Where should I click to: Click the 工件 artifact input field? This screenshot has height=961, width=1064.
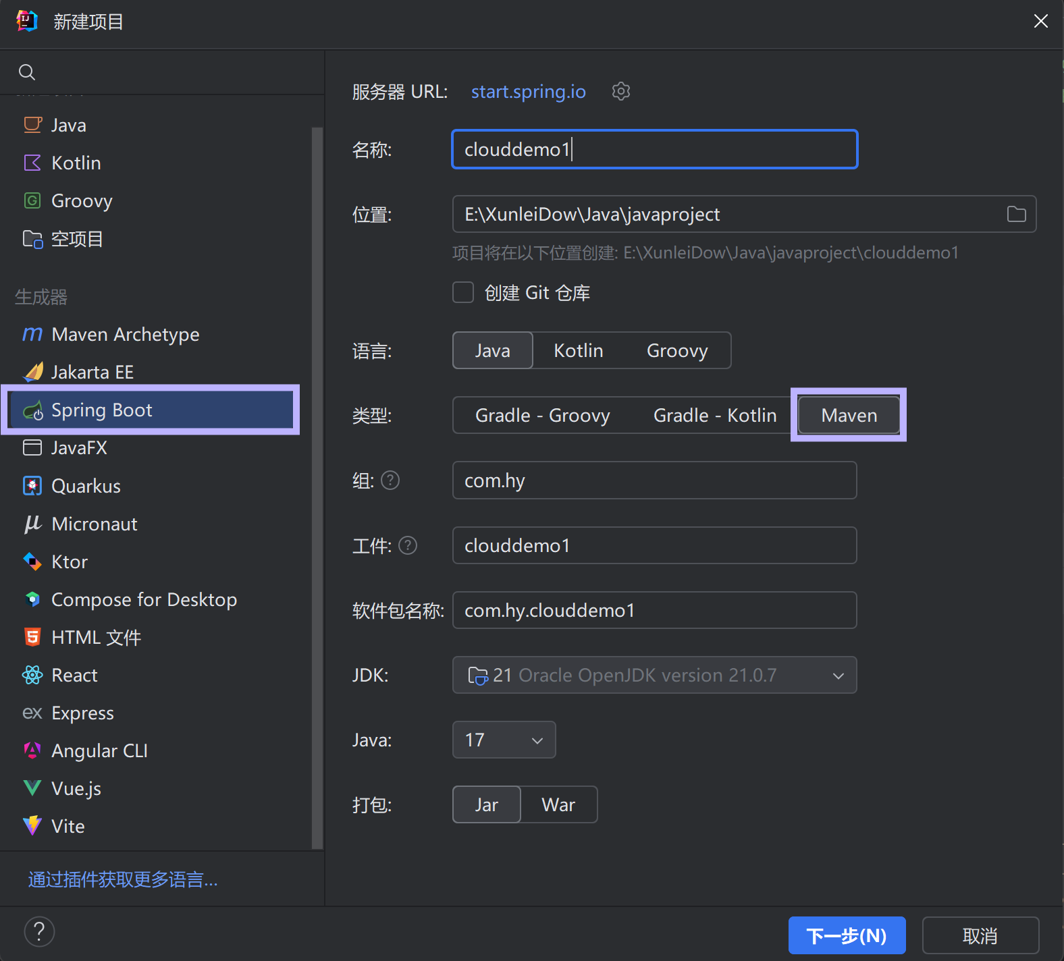(655, 545)
